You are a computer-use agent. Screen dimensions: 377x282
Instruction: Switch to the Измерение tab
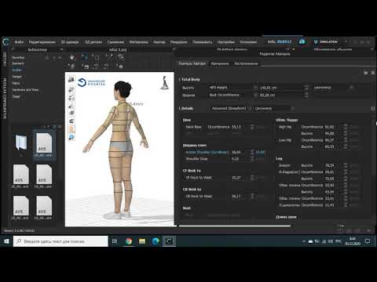[220, 63]
